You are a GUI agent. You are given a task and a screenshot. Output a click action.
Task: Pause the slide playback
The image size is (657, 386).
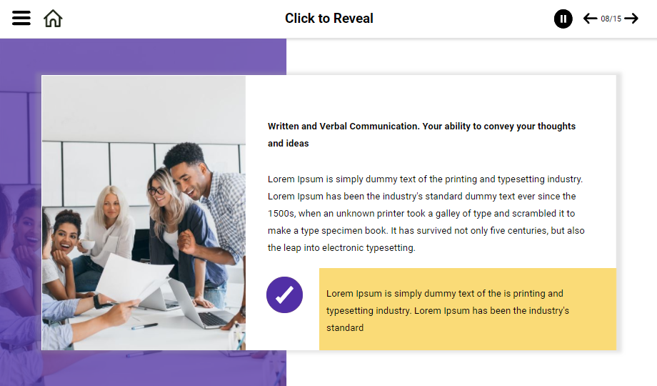(x=563, y=19)
